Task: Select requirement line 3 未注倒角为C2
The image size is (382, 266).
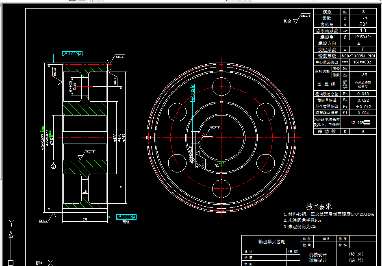Action: 300,227
